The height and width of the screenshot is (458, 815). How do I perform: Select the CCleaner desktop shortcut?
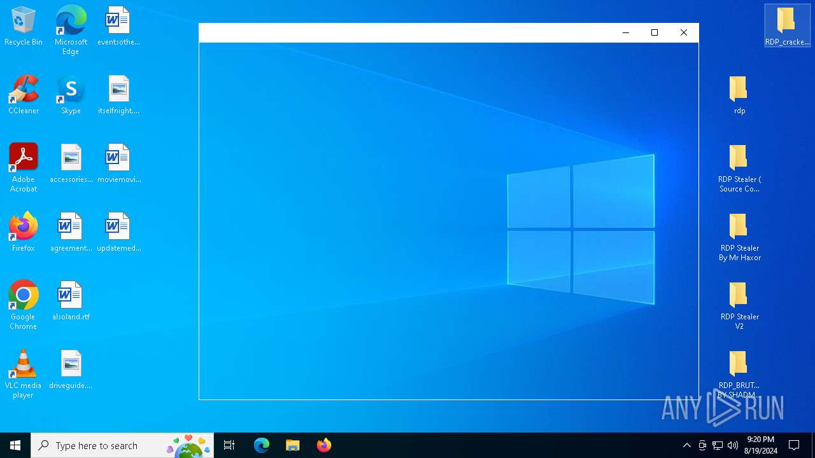click(x=24, y=95)
